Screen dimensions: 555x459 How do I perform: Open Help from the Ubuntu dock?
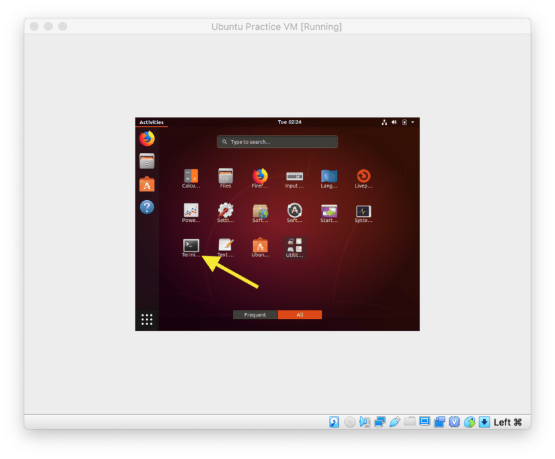147,207
